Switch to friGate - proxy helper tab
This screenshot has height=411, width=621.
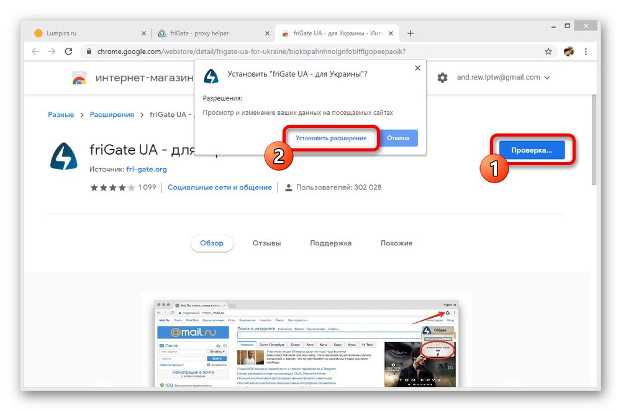coord(213,34)
